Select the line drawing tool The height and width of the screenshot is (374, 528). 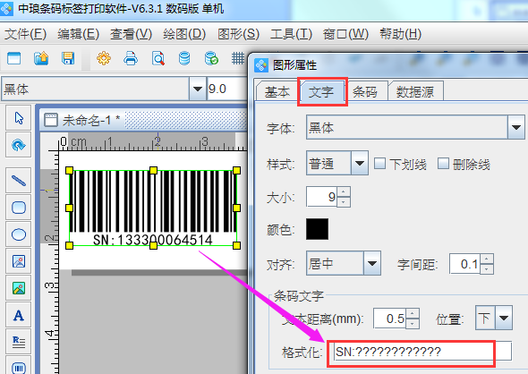point(19,181)
